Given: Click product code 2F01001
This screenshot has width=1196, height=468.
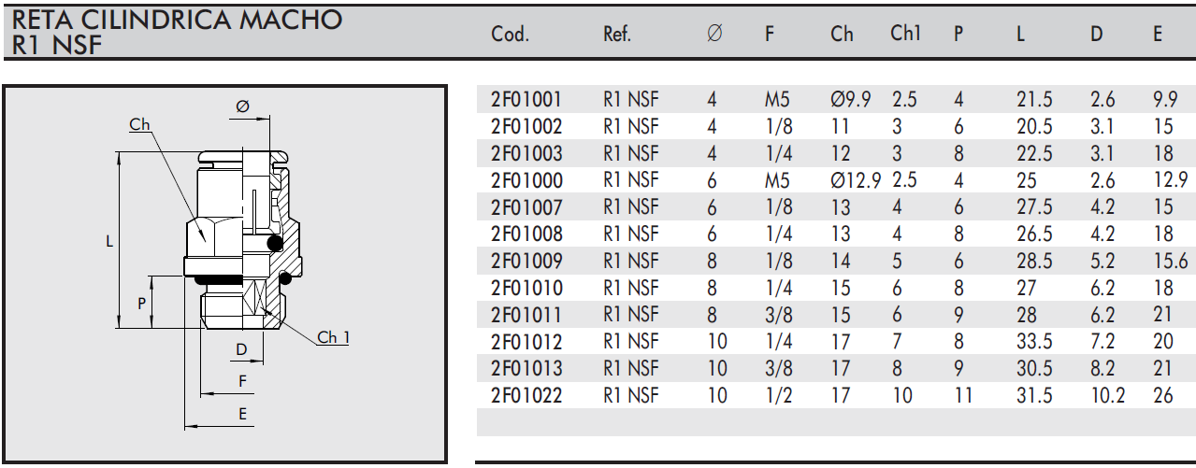Looking at the screenshot, I should (x=526, y=100).
